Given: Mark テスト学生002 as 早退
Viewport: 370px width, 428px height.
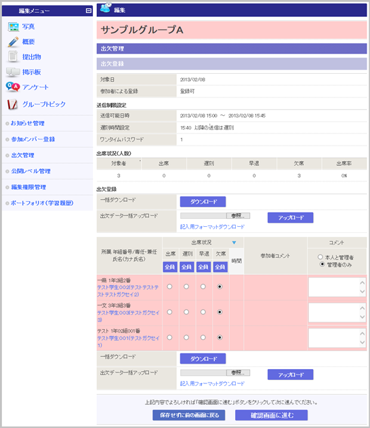Looking at the screenshot, I should (x=203, y=286).
